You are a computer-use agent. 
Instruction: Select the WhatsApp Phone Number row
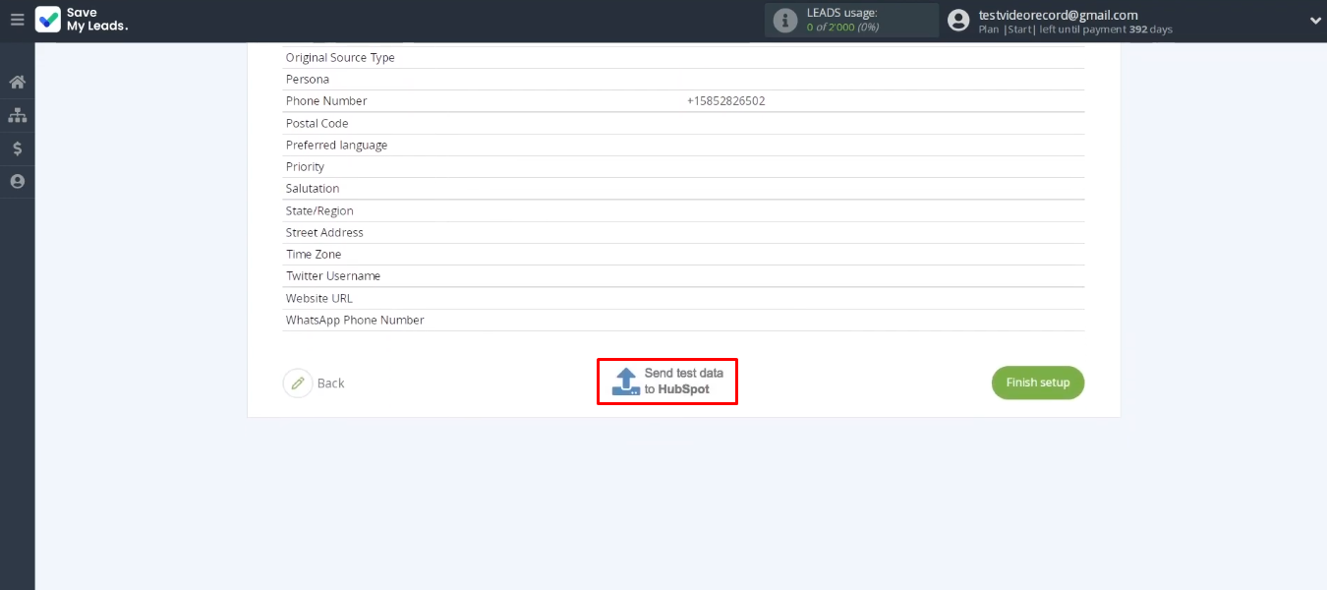click(x=684, y=320)
